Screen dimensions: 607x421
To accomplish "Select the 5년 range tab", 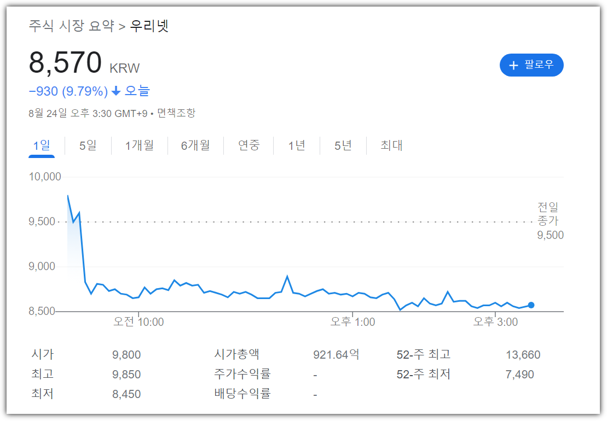I will point(343,146).
